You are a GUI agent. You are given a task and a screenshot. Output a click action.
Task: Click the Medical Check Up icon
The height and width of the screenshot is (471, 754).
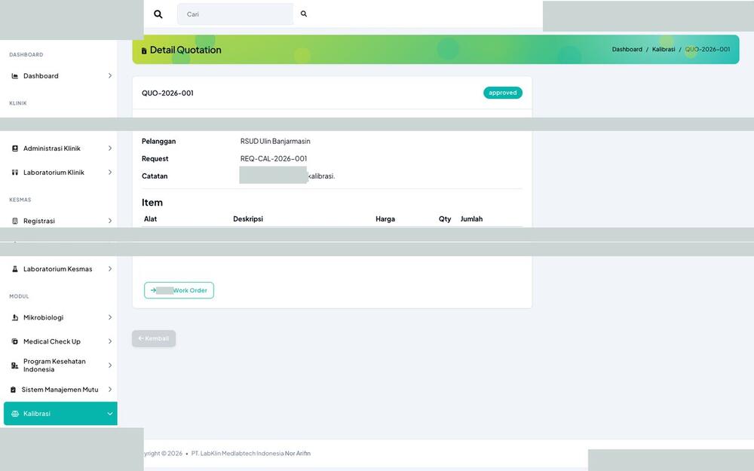coord(15,341)
